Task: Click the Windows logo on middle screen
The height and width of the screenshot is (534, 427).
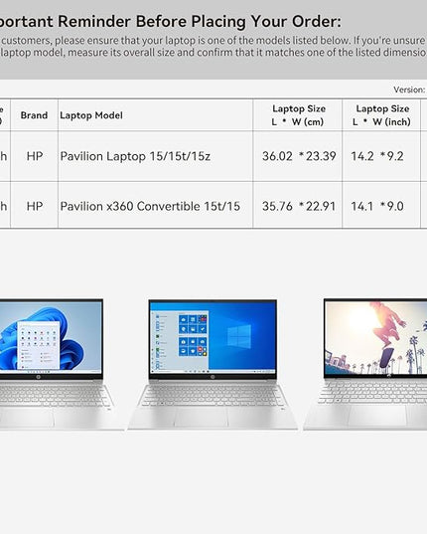Action: [x=239, y=336]
